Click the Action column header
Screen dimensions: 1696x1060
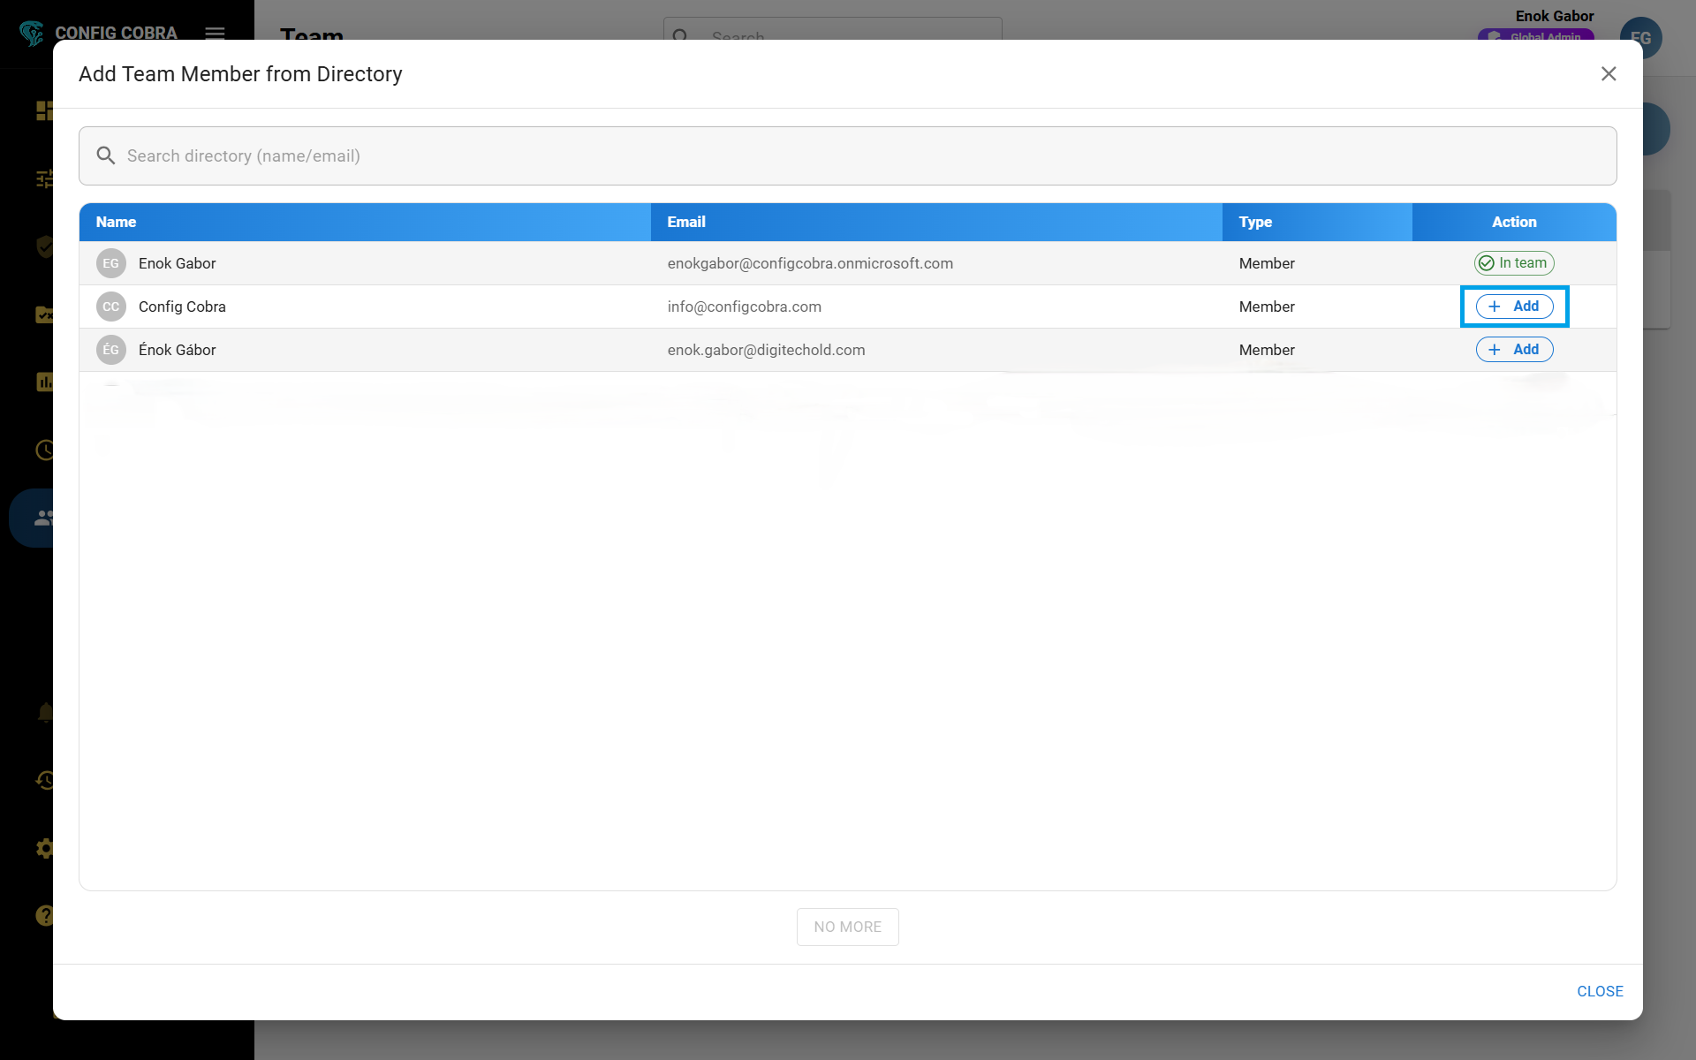point(1514,222)
